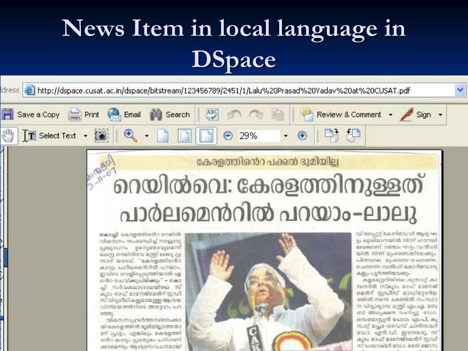This screenshot has width=468, height=351.
Task: Expand the zoom tool dropdown arrow
Action: coord(147,136)
